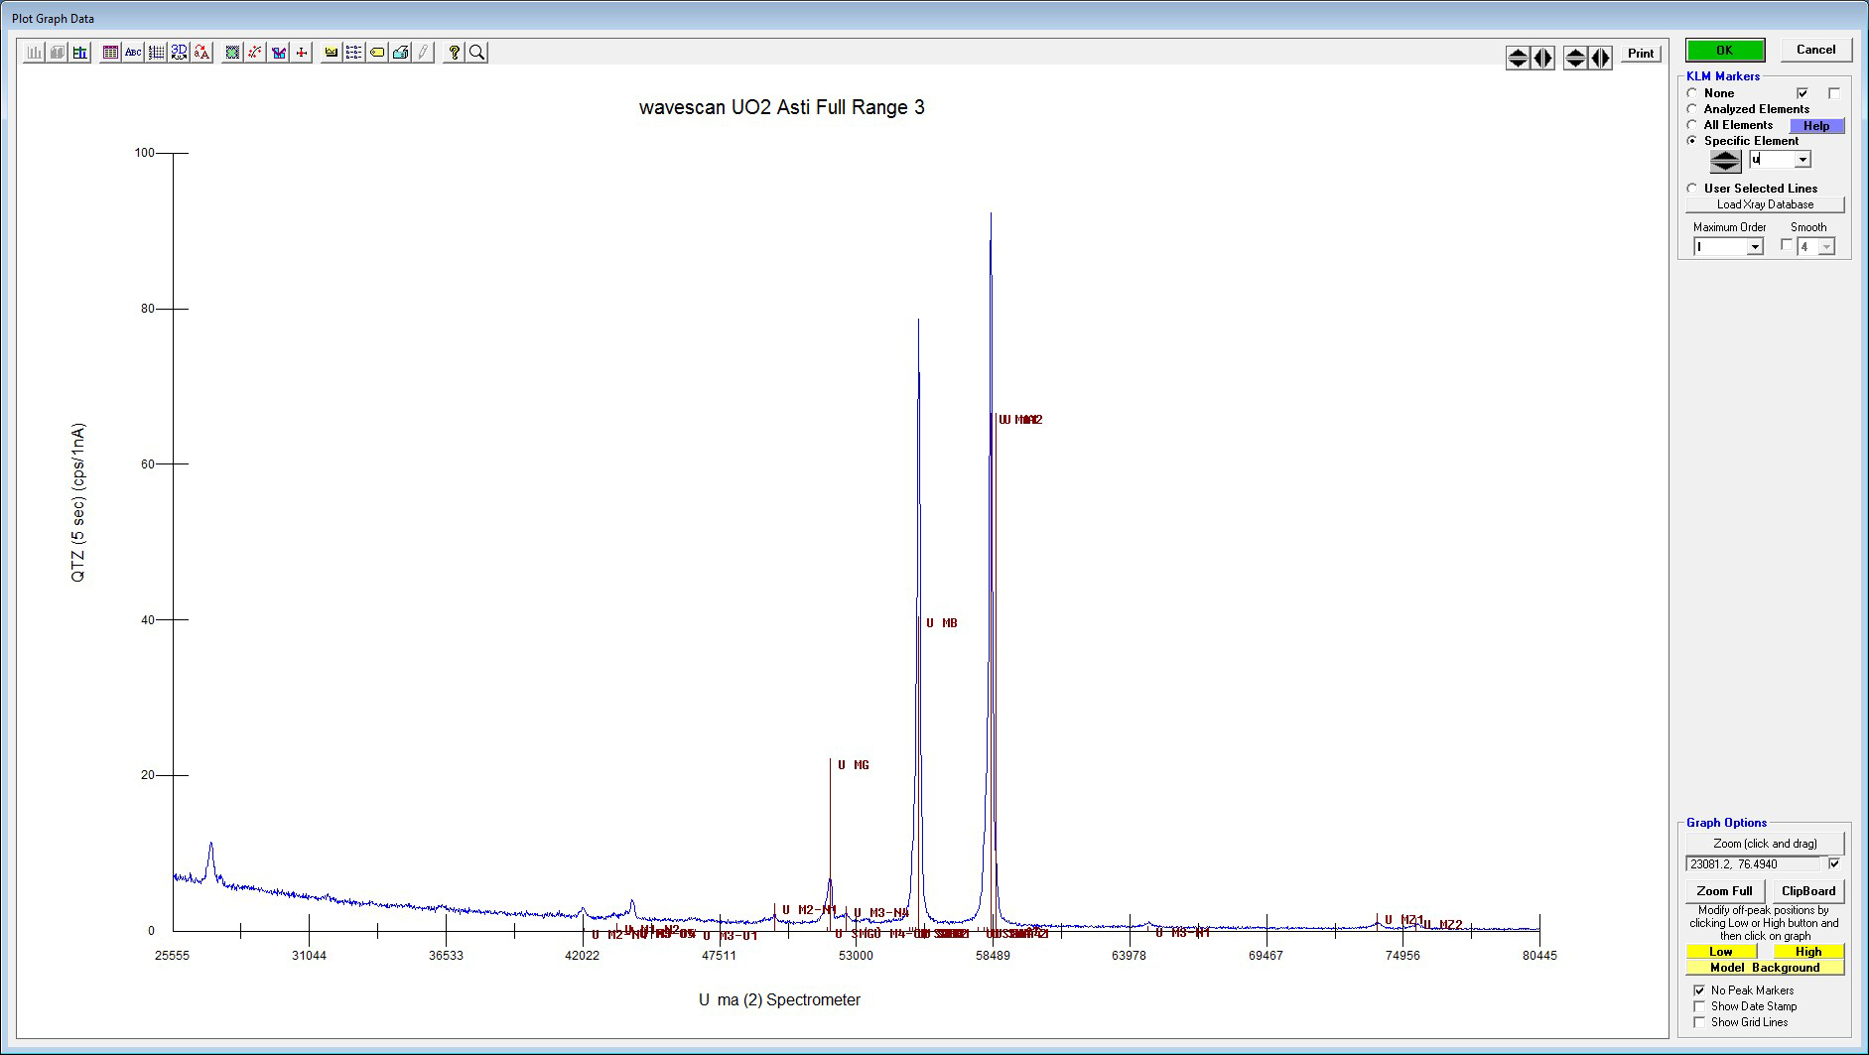Click the element up/down stepper button

[1725, 161]
